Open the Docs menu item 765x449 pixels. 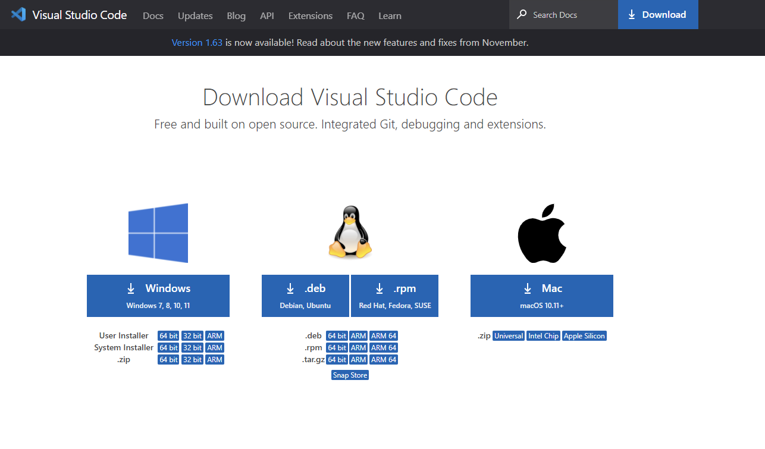pyautogui.click(x=153, y=15)
